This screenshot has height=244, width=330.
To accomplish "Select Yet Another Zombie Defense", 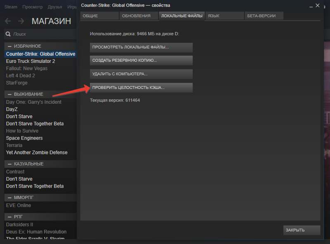I will (x=37, y=152).
